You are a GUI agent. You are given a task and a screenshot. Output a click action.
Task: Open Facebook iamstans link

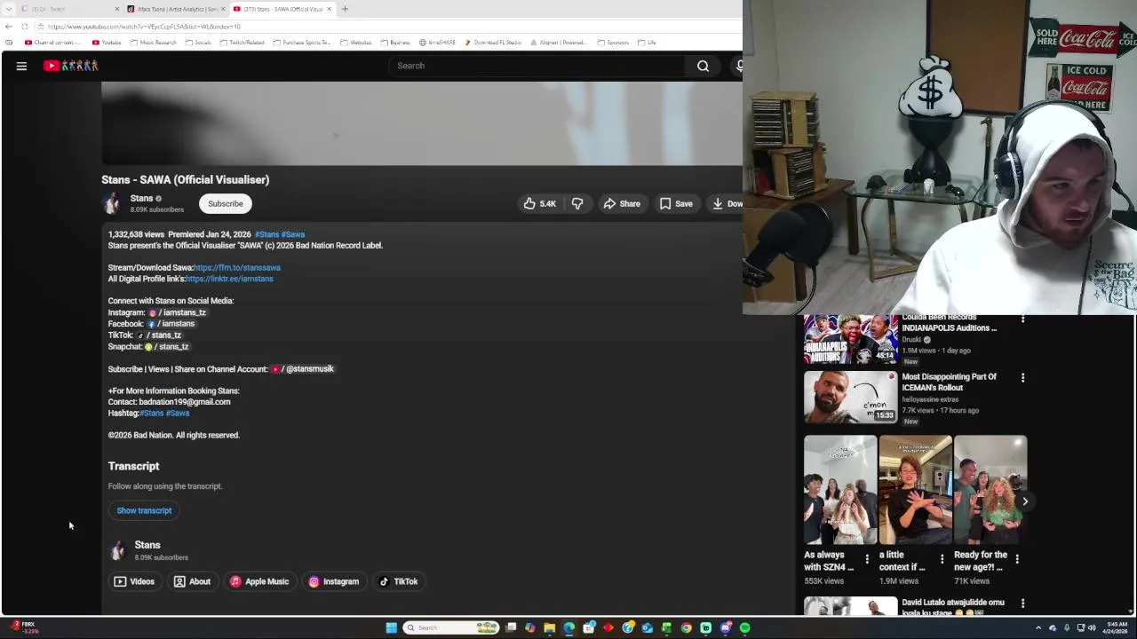click(x=171, y=324)
